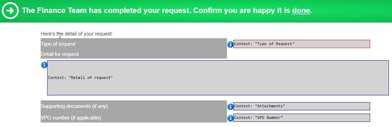Open the underlined 'done' link
This screenshot has width=392, height=127.
[301, 11]
